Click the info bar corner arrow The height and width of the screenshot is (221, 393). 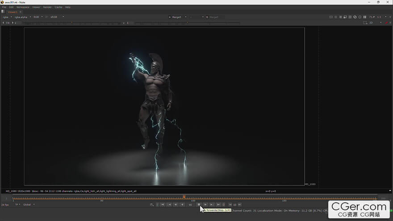click(390, 191)
